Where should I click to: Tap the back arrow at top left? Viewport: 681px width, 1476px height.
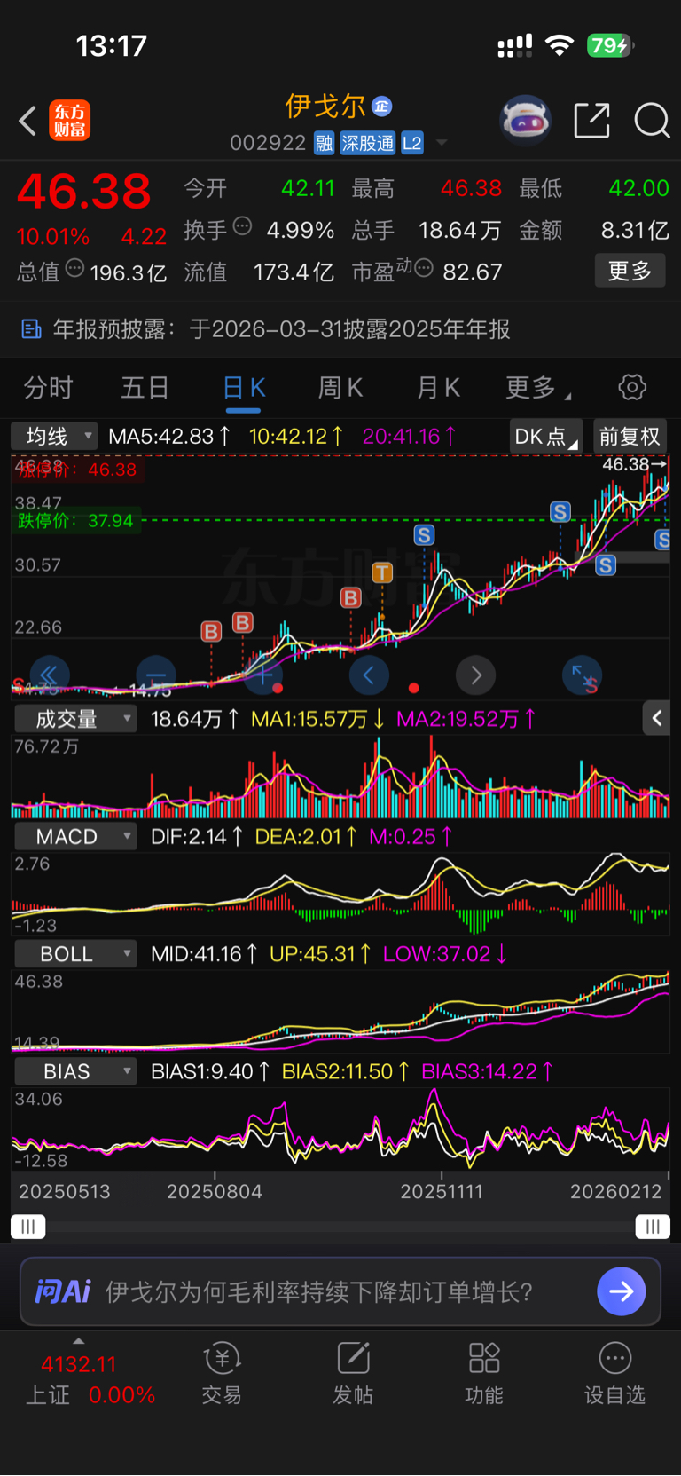(x=27, y=121)
